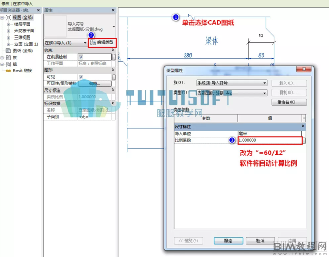Image resolution: width=329 pixels, height=257 pixels.
Task: Click the small button beside 可见 row
Action: [x=114, y=77]
